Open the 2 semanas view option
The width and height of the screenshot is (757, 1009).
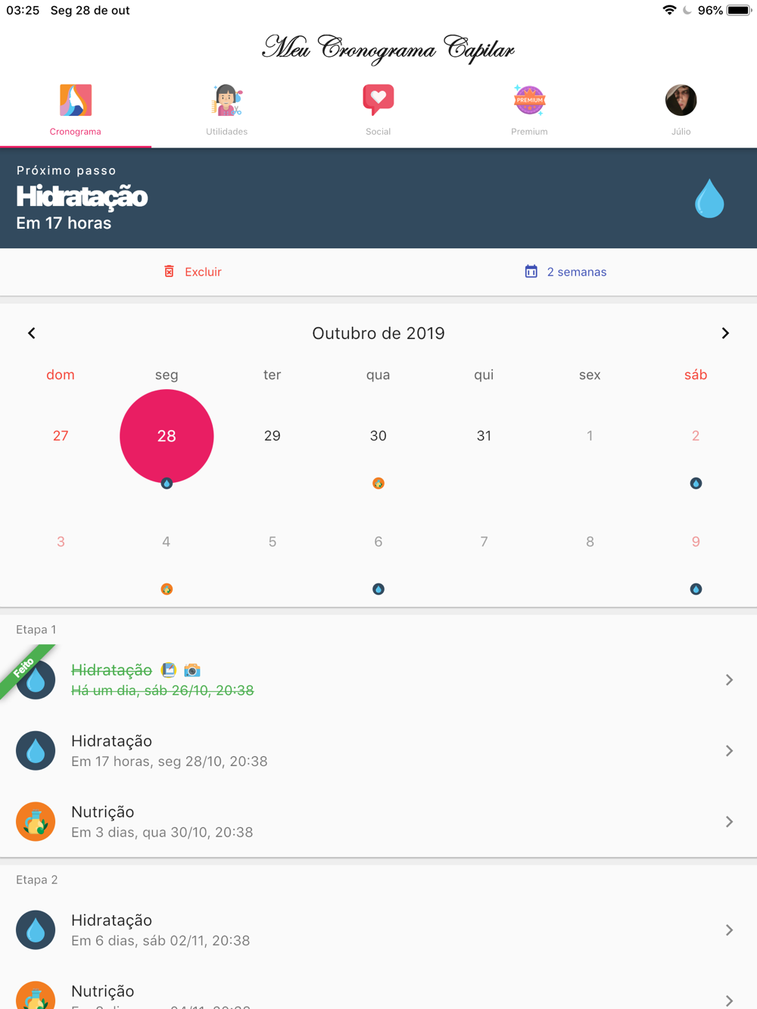[x=565, y=272]
